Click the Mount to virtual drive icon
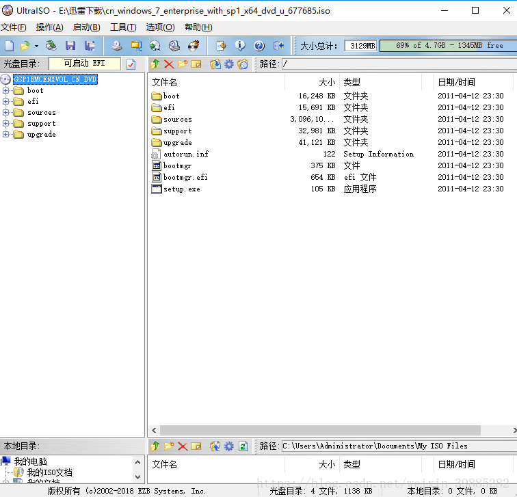 174,46
